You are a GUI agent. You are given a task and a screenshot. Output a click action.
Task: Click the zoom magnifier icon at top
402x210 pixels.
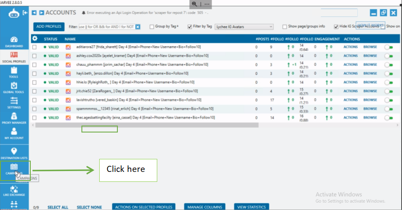tap(195, 4)
